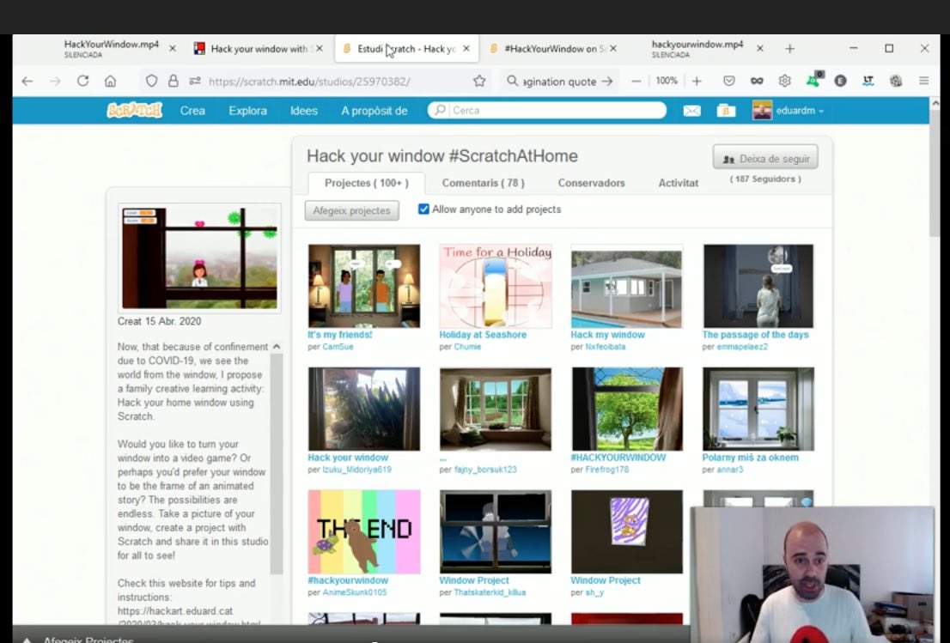This screenshot has width=950, height=643.
Task: Open the studio cover thumbnail image
Action: pos(199,258)
